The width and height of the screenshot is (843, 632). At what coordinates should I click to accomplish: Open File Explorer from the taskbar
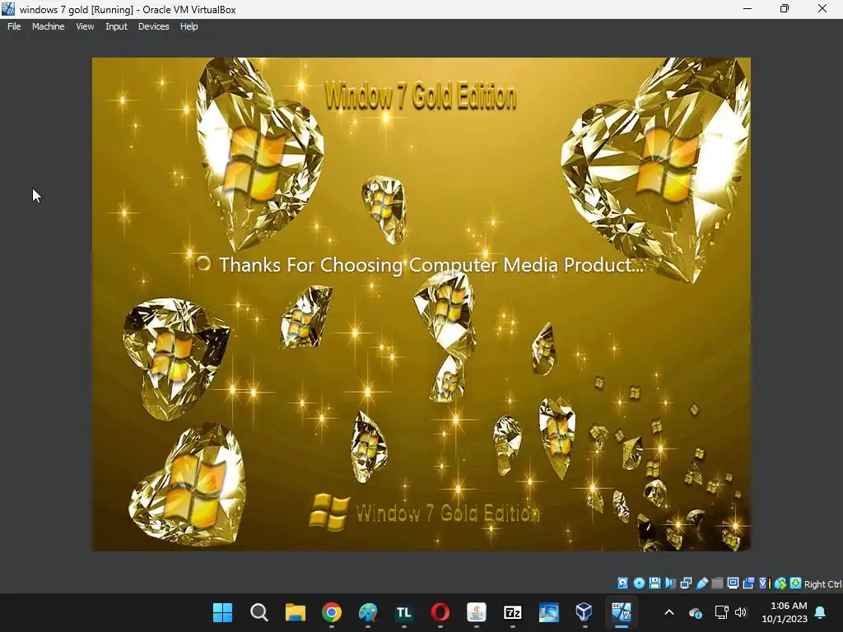click(x=296, y=612)
